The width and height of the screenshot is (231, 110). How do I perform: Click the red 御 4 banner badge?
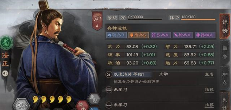click(x=97, y=20)
